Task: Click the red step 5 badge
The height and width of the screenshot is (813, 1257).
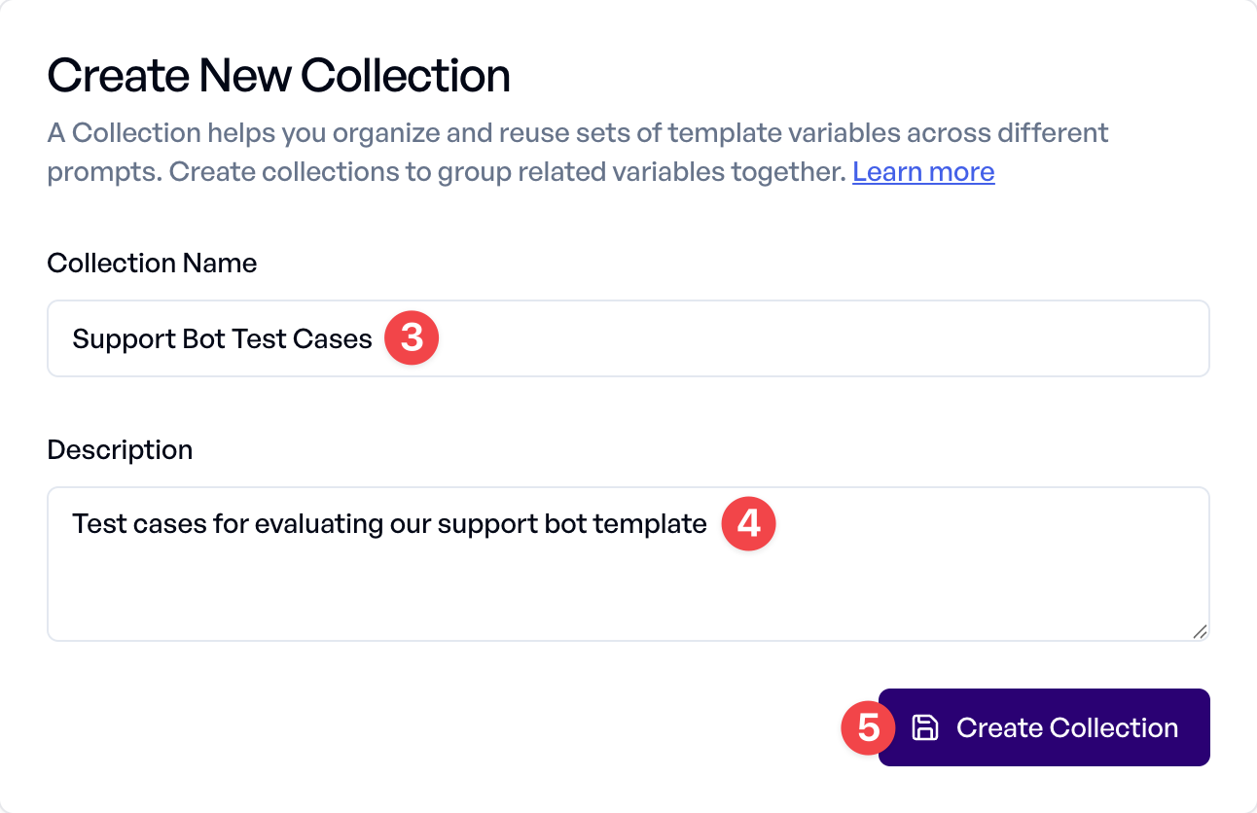Action: tap(869, 727)
